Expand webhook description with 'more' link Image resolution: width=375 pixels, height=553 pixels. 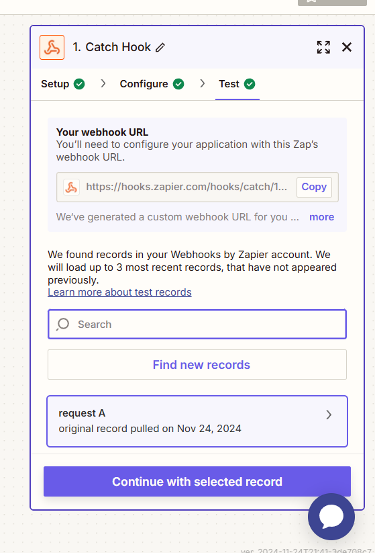click(x=321, y=217)
